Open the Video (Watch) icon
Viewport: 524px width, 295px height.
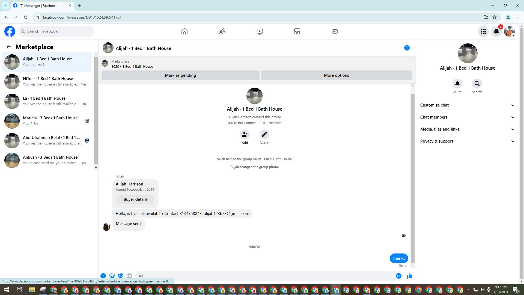coord(260,31)
